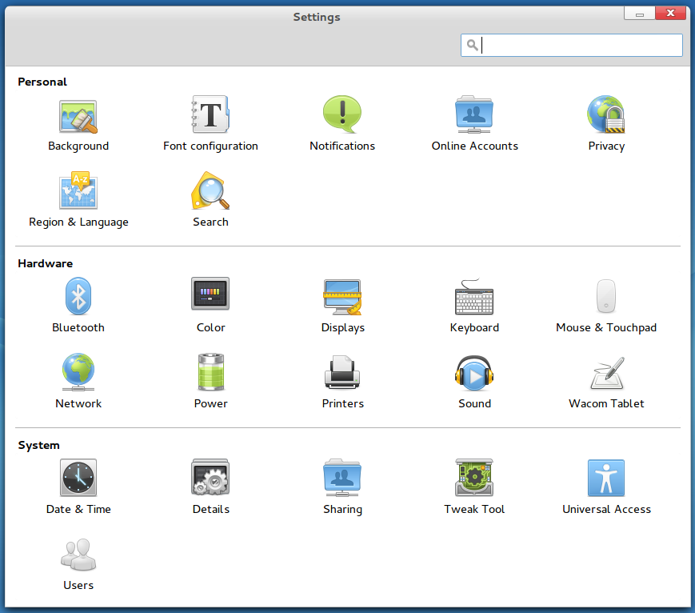The width and height of the screenshot is (695, 613).
Task: Open Universal Access settings
Action: pos(606,485)
